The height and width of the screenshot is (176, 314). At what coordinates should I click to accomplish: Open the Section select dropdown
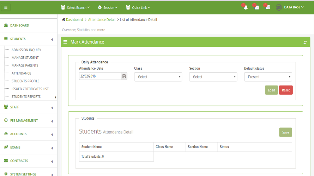point(213,77)
